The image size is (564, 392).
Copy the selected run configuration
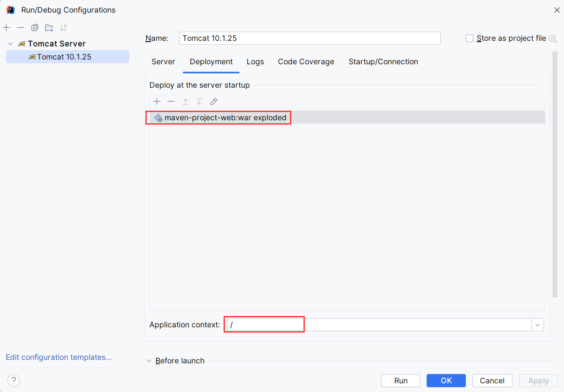coord(35,28)
